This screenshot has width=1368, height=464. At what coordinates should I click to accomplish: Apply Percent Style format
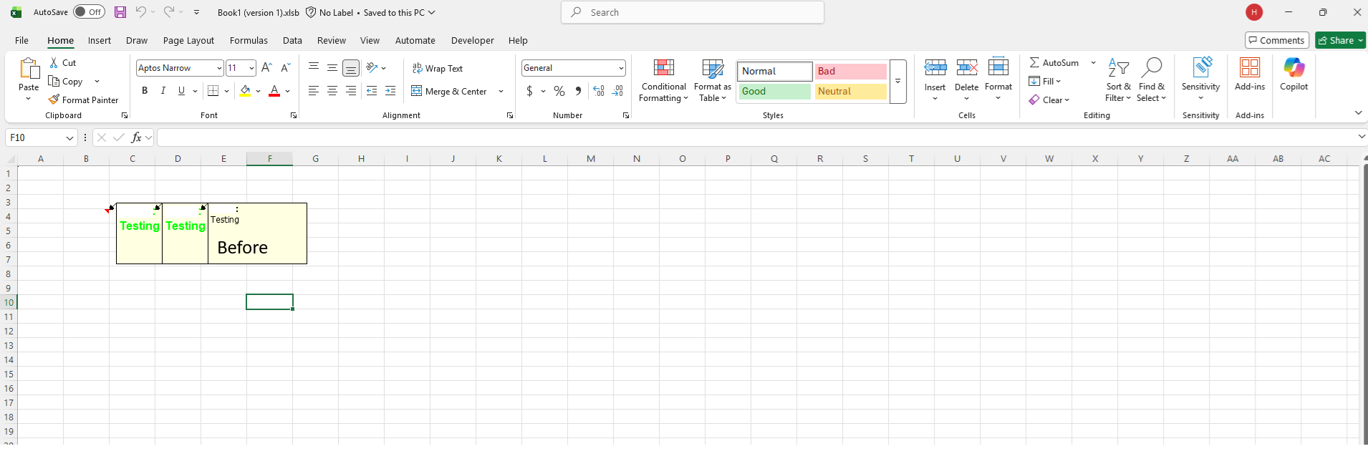coord(559,91)
